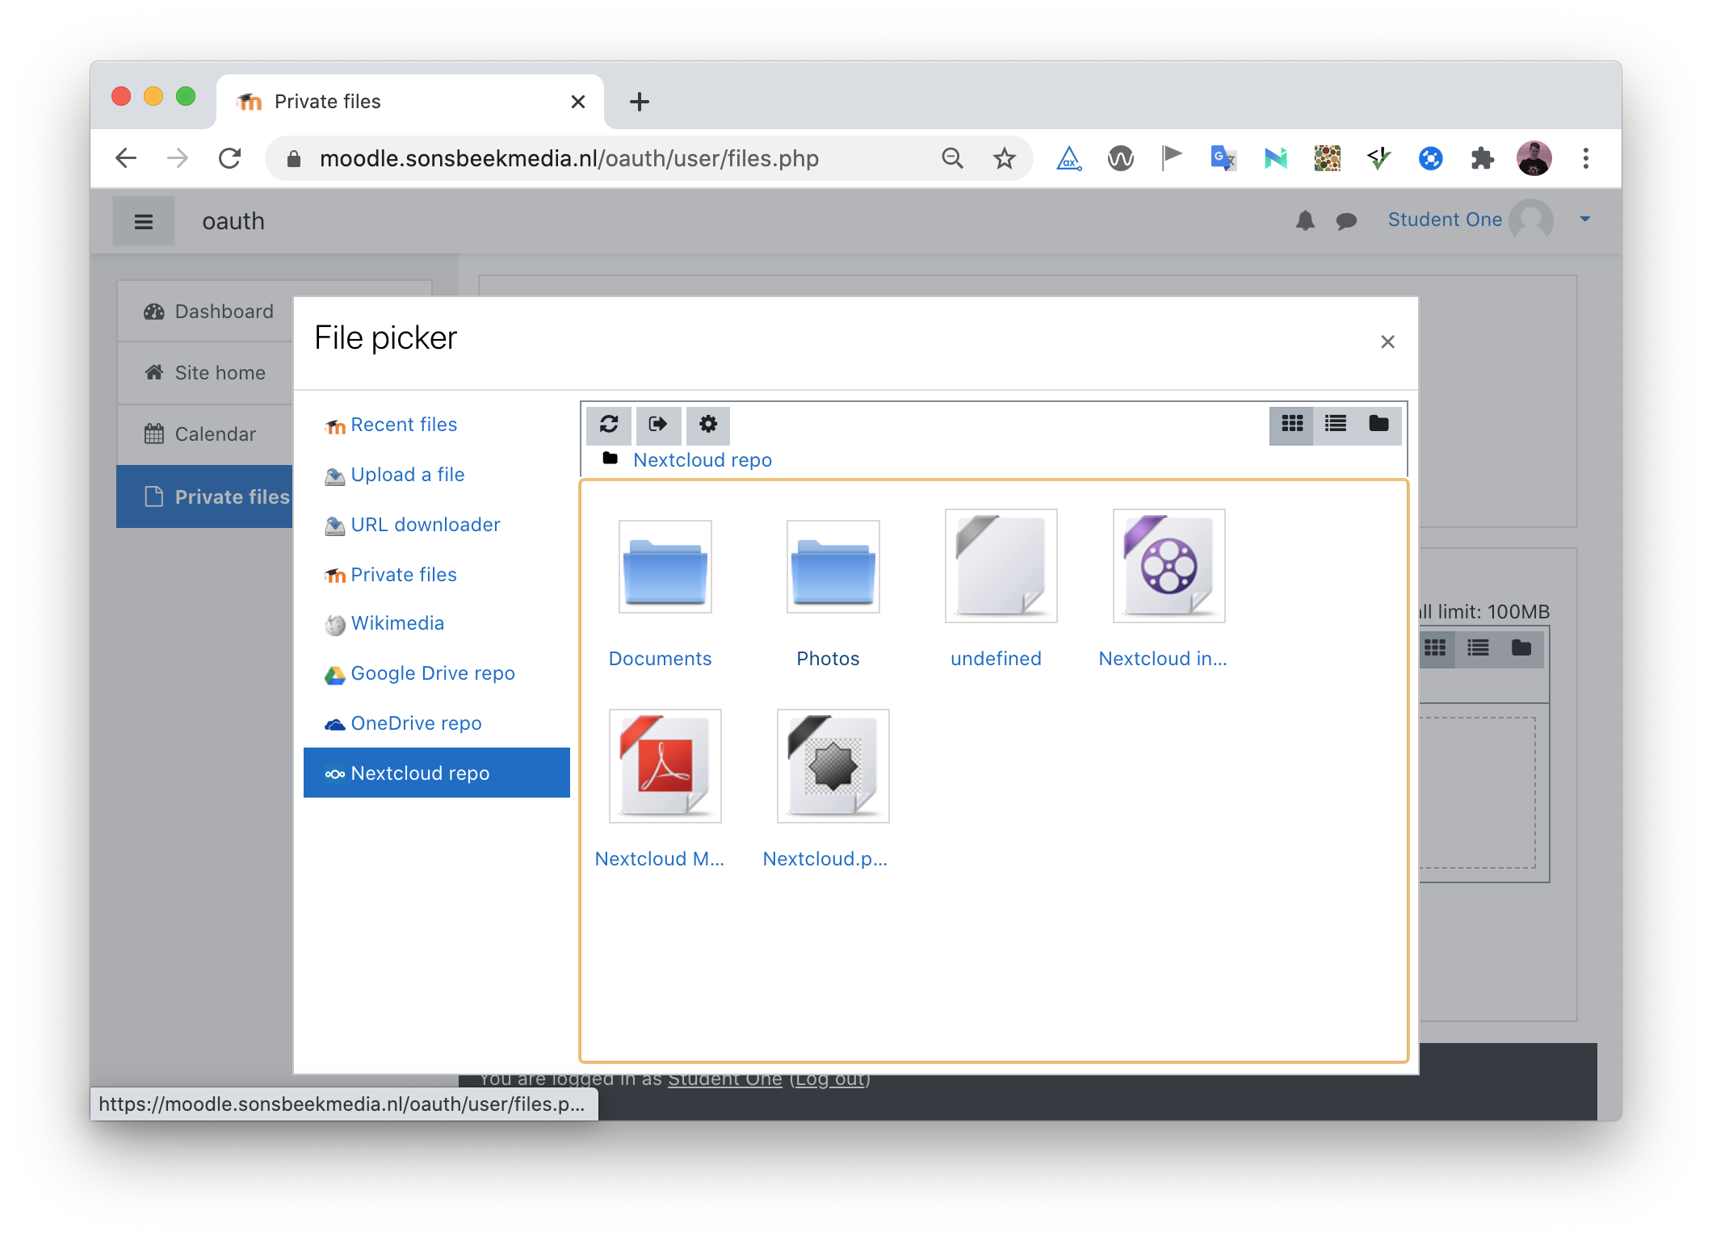1712x1240 pixels.
Task: Open the notifications bell
Action: [x=1305, y=220]
